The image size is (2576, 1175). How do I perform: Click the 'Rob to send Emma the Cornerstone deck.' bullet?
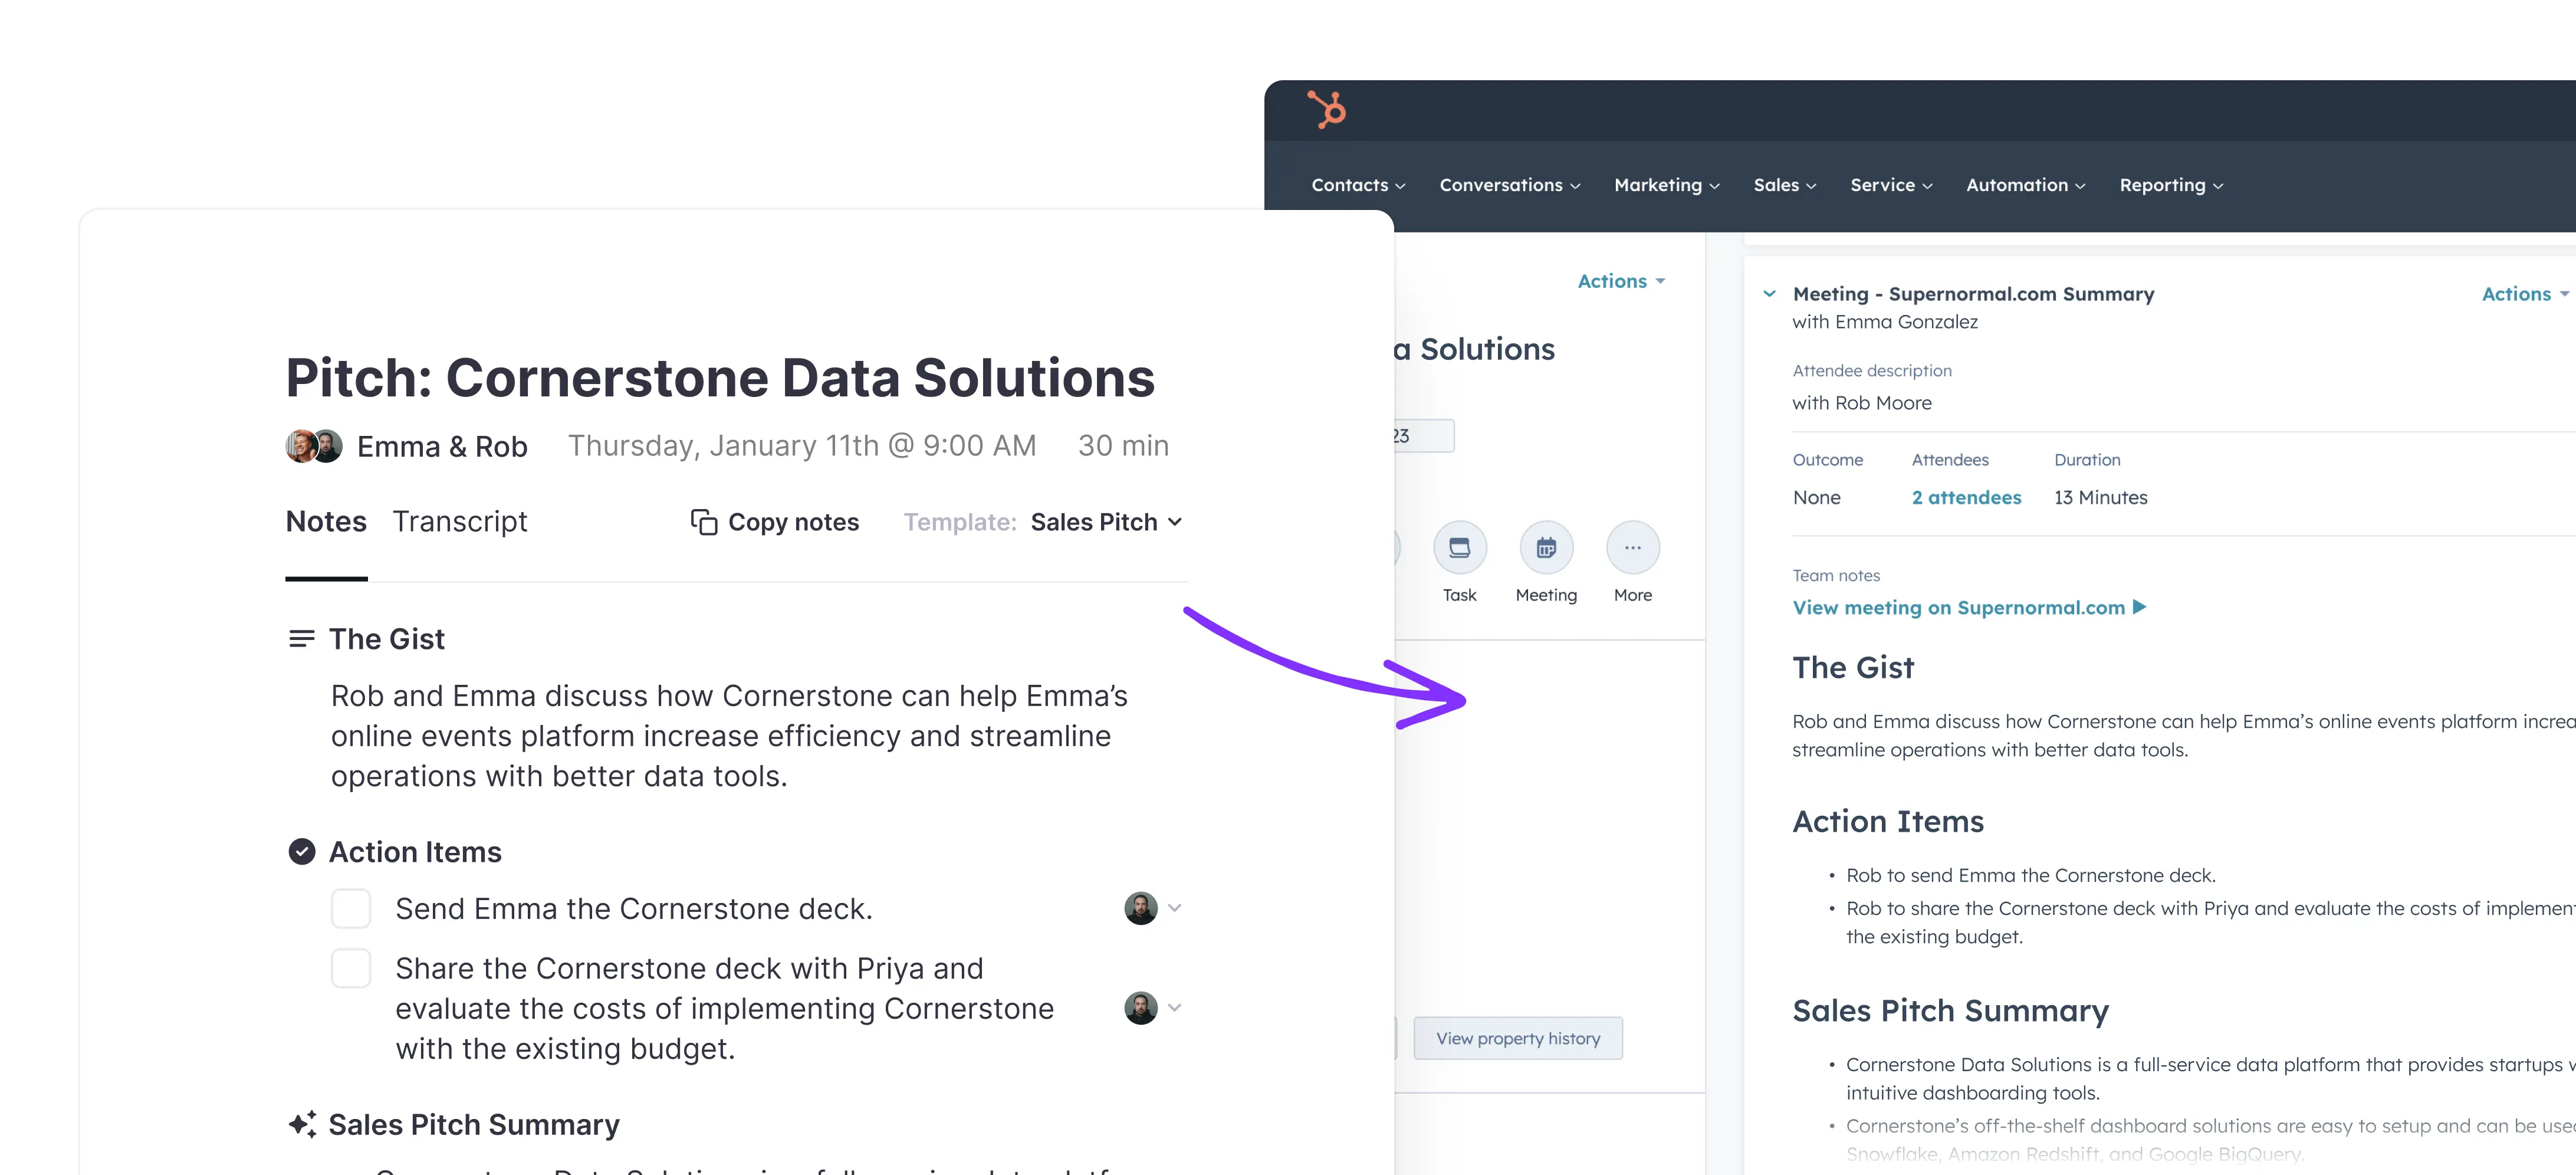pos(2030,875)
